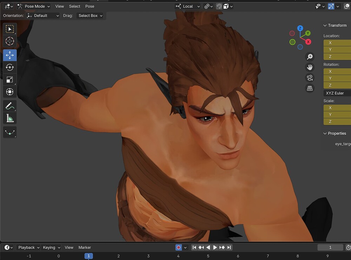
Task: Open the XYZ Euler rotation order dropdown
Action: (x=336, y=93)
